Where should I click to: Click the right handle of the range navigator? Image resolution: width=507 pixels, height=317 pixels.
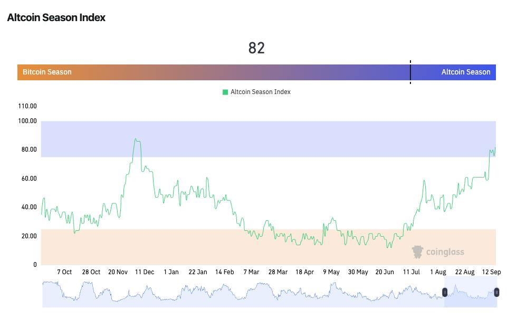[x=496, y=293]
